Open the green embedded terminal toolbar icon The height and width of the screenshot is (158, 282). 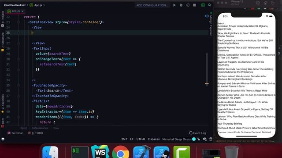203,5
